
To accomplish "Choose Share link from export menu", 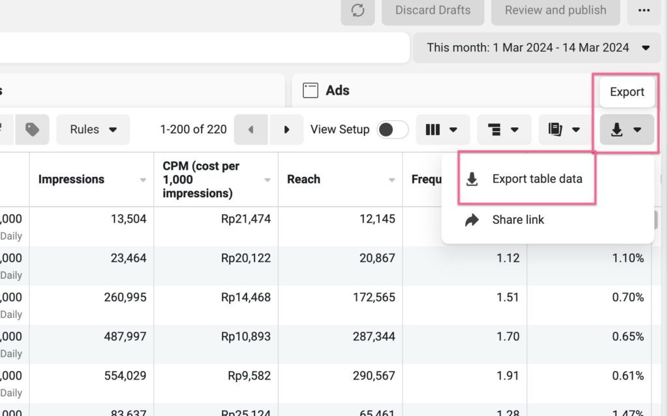I will click(517, 220).
